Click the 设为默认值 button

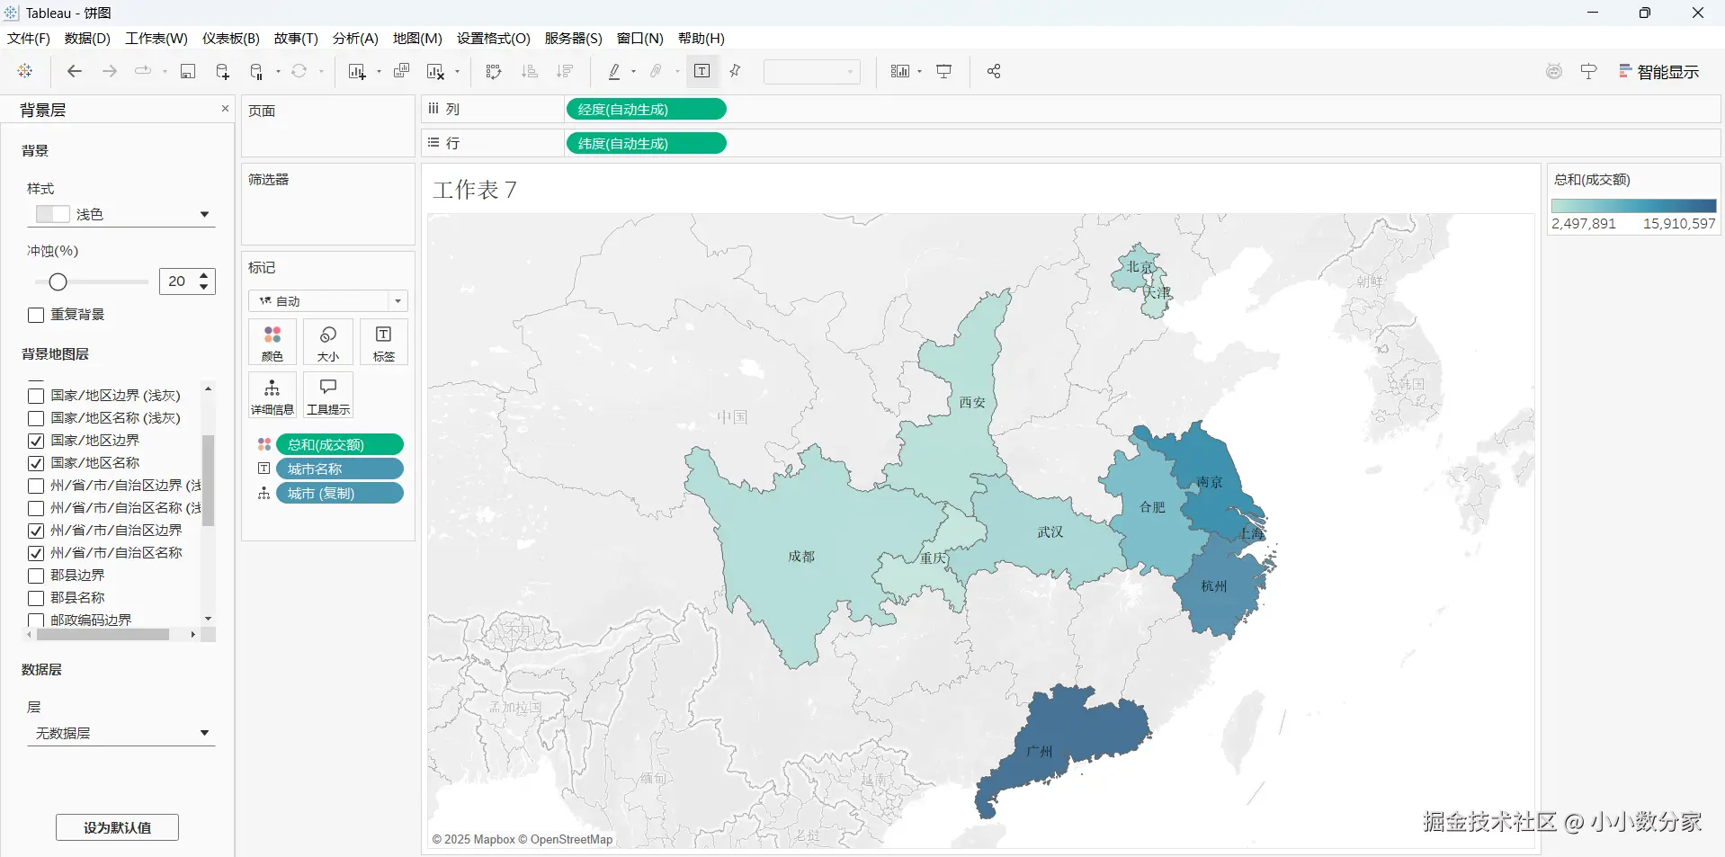pyautogui.click(x=117, y=827)
